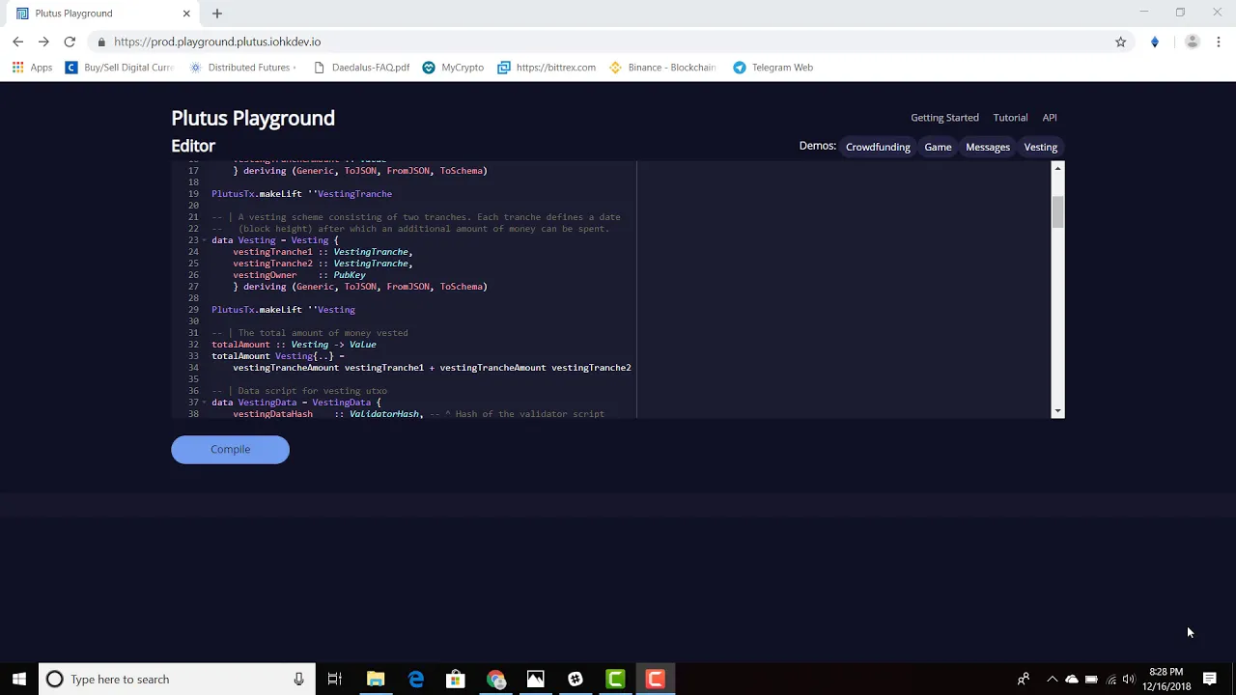Viewport: 1236px width, 695px height.
Task: Open the Wi-Fi network tray icon
Action: [x=1110, y=679]
